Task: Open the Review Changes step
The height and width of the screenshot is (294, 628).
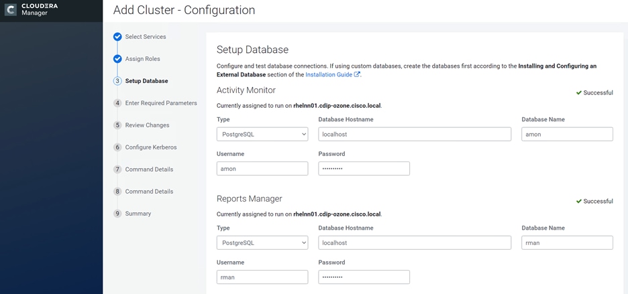Action: click(x=147, y=125)
